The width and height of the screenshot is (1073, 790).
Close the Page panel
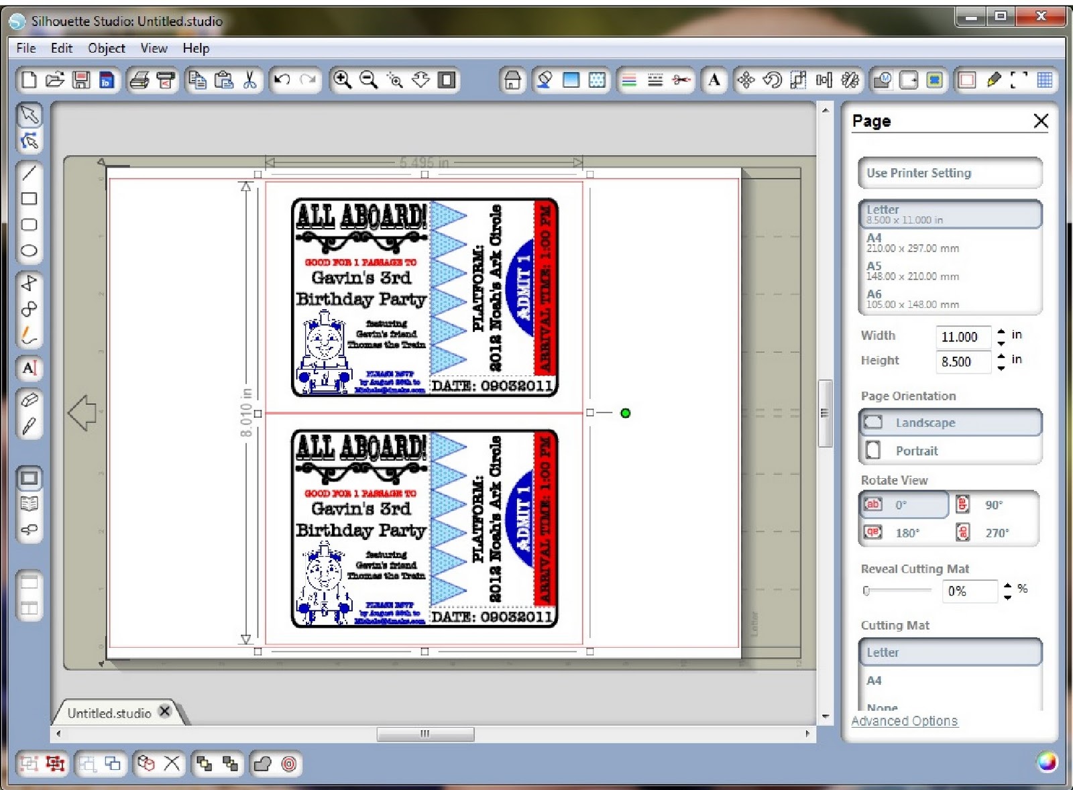[x=1041, y=121]
